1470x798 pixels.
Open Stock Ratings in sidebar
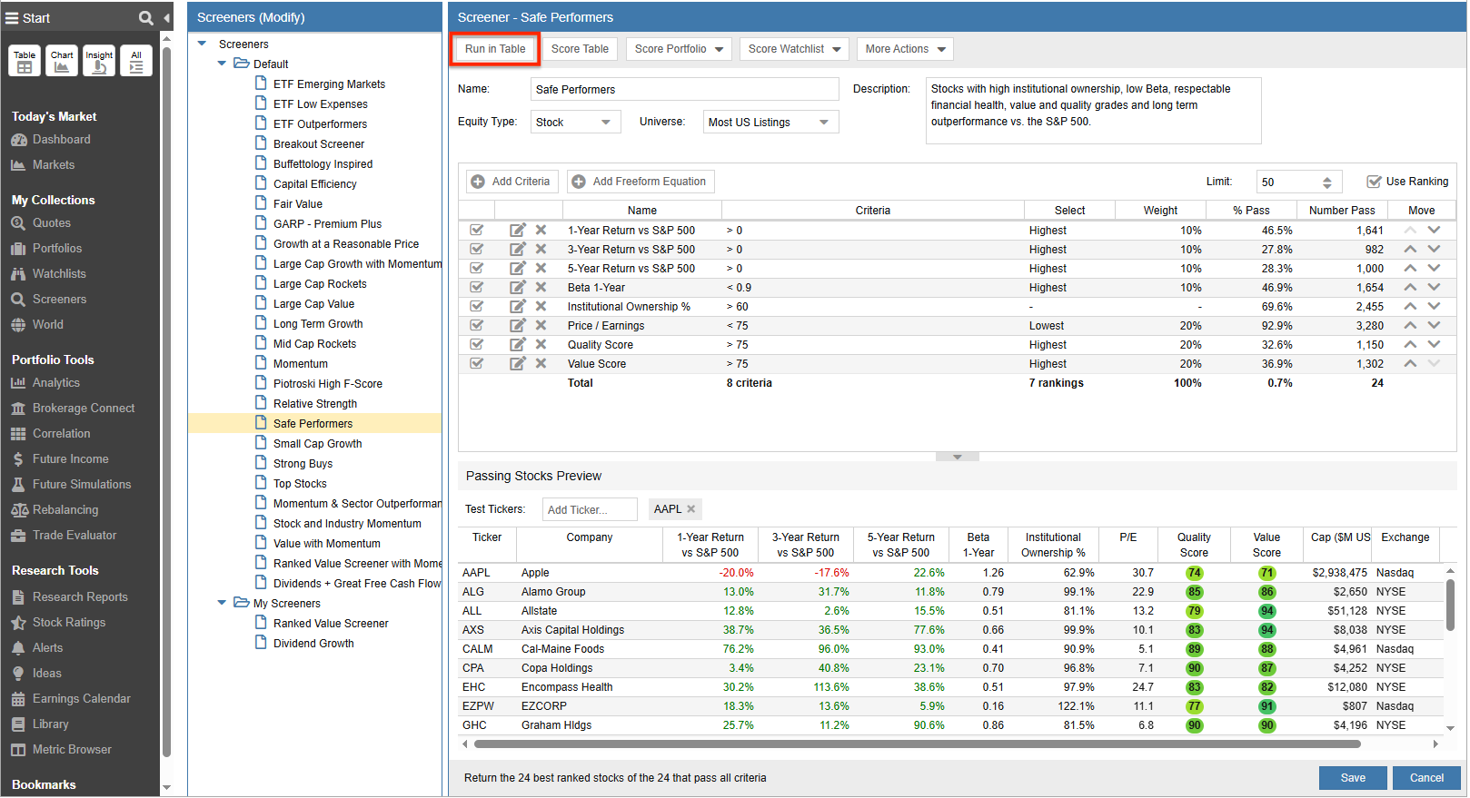(69, 623)
